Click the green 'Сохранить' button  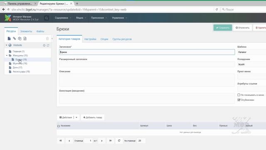tap(223, 28)
